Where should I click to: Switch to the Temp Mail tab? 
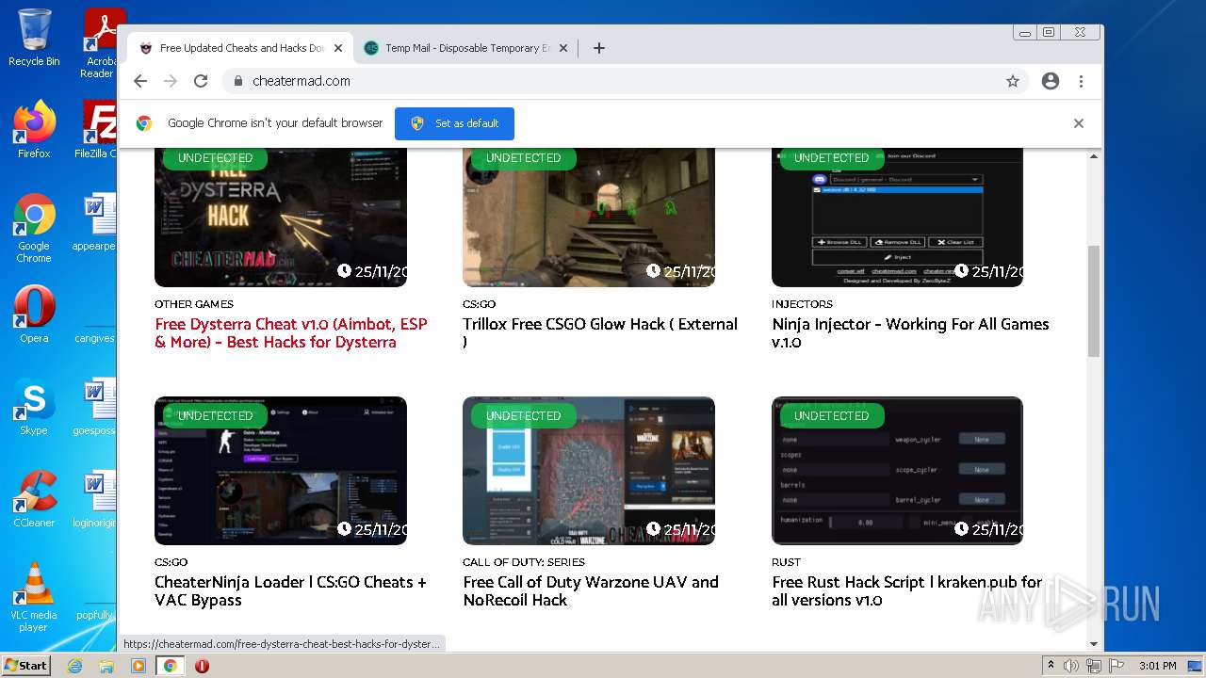[x=467, y=48]
